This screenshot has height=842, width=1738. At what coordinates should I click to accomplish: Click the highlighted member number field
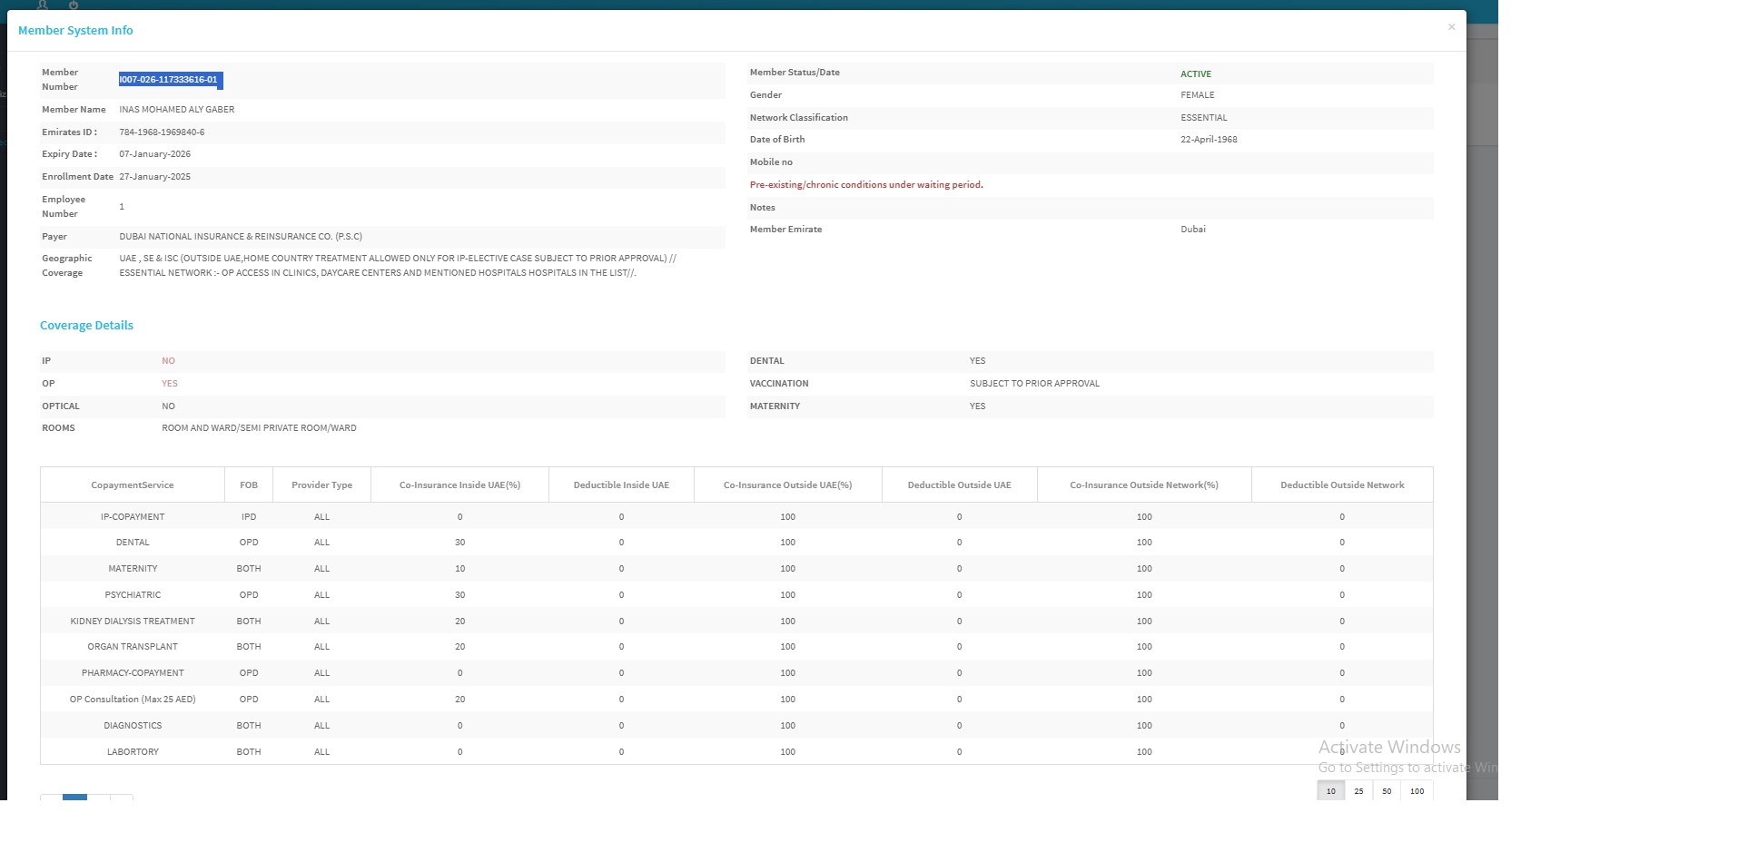[x=170, y=80]
